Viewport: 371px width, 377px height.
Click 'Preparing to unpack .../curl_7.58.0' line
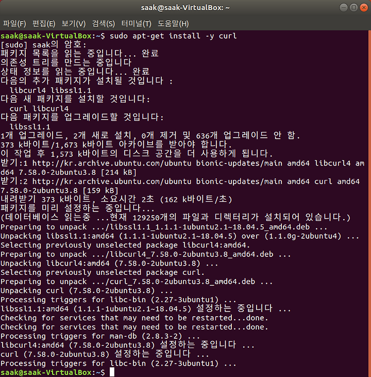[137, 282]
